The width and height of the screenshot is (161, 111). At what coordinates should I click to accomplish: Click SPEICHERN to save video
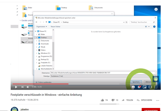click(144, 100)
